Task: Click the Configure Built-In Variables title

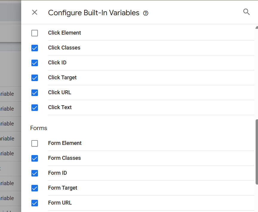Action: (x=93, y=13)
